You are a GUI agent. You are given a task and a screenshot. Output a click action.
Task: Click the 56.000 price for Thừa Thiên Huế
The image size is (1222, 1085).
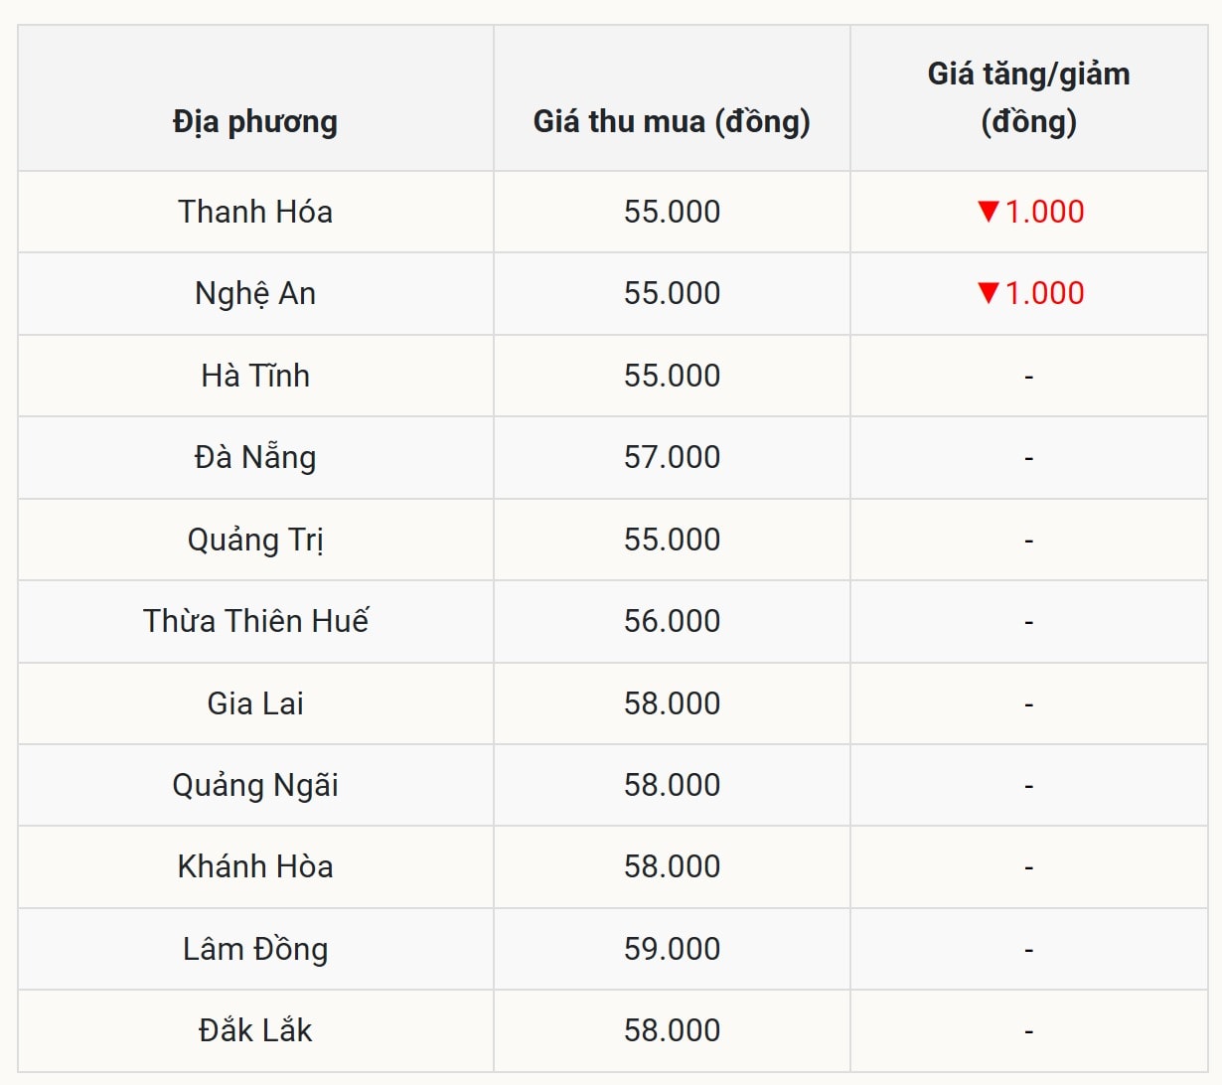(672, 621)
